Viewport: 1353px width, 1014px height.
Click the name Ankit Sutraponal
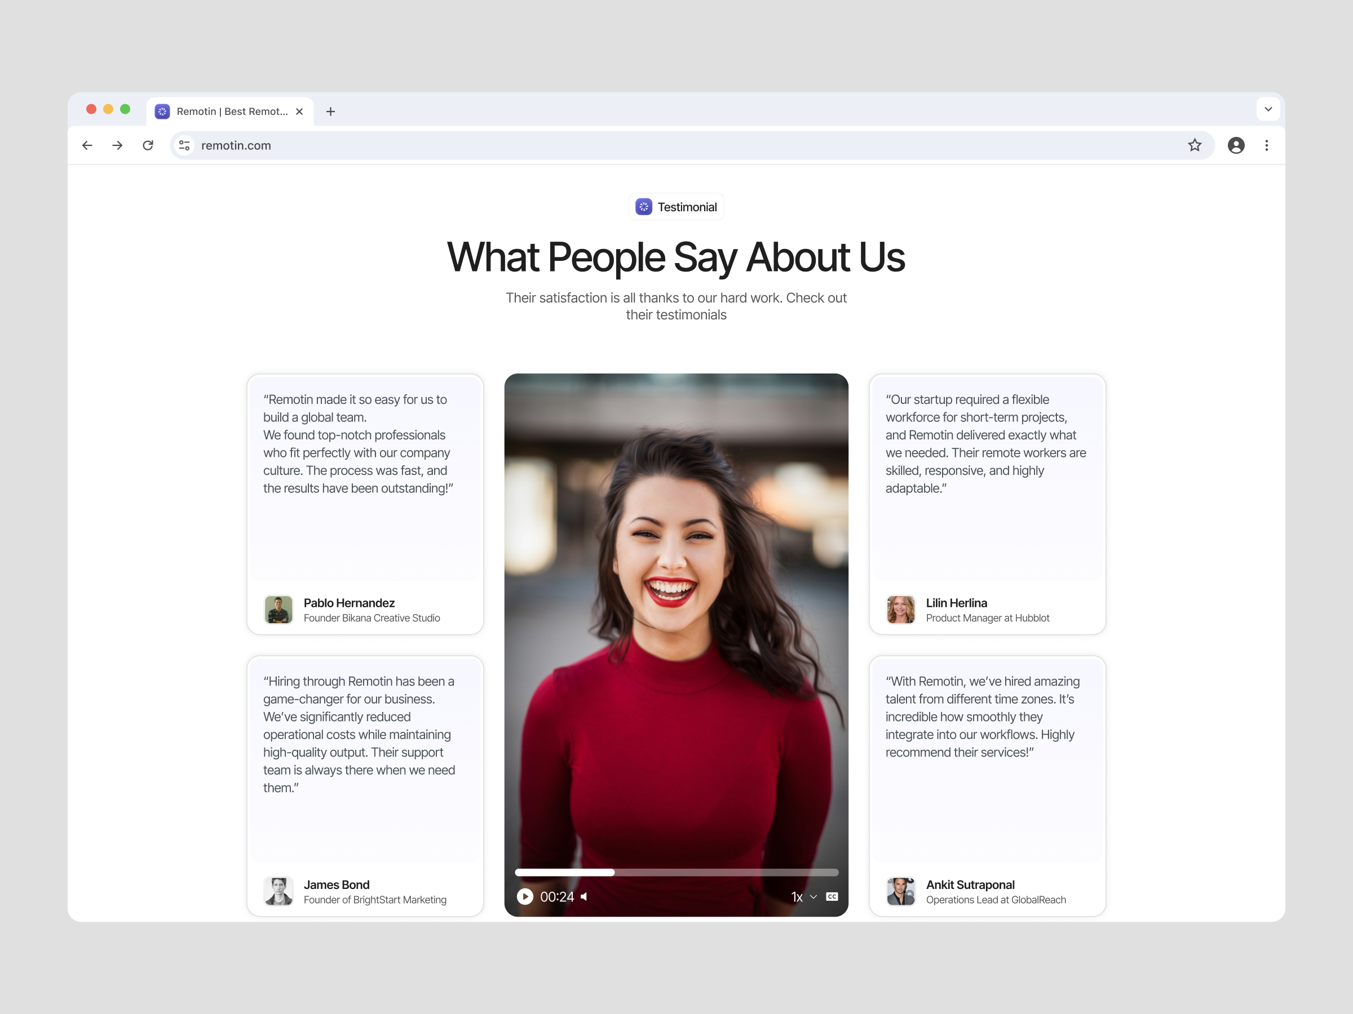point(970,884)
